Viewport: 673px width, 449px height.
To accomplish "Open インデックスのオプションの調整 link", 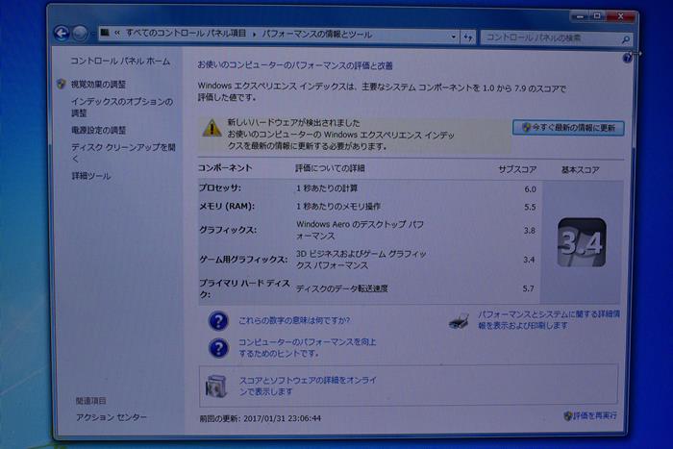I will coord(122,108).
